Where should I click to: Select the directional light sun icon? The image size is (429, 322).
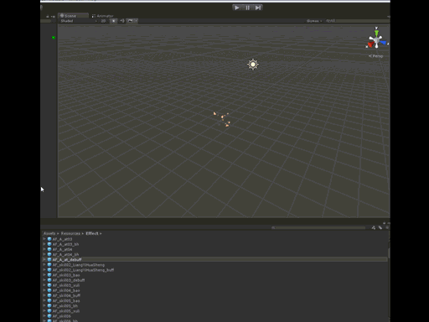coord(253,65)
